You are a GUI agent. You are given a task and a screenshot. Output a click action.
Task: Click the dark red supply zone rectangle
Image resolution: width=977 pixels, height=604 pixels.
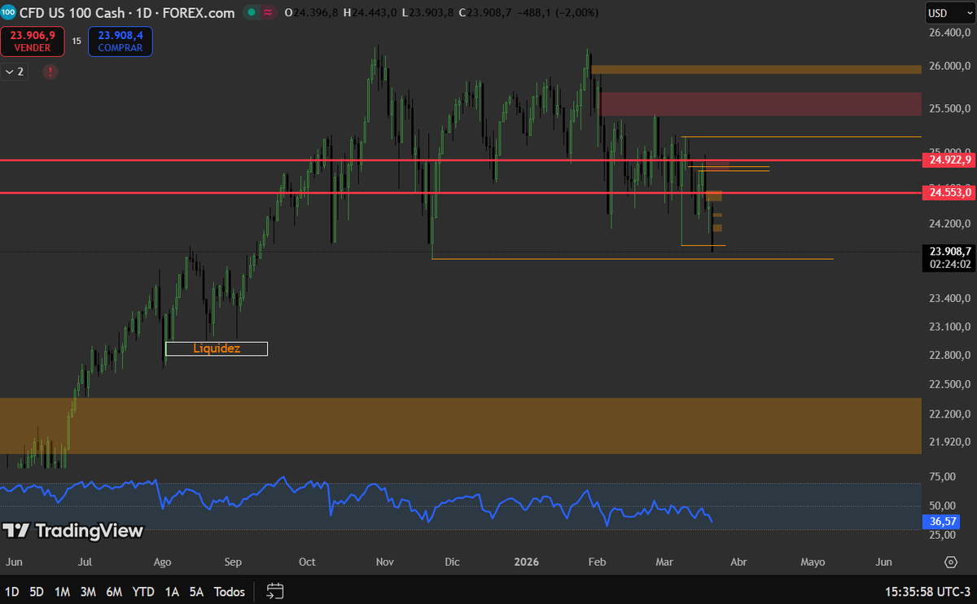pos(760,104)
